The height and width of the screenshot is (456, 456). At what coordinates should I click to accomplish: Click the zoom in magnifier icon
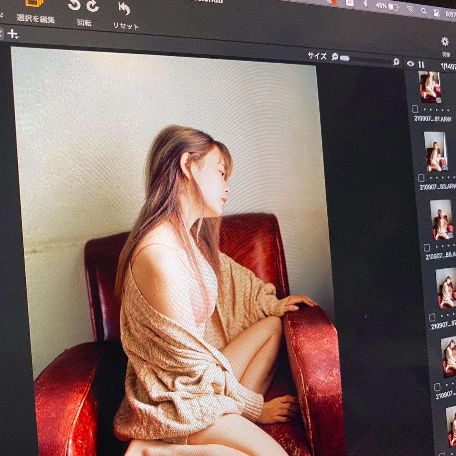(396, 62)
